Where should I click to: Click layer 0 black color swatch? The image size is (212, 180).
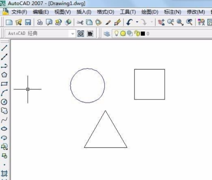[143, 33]
